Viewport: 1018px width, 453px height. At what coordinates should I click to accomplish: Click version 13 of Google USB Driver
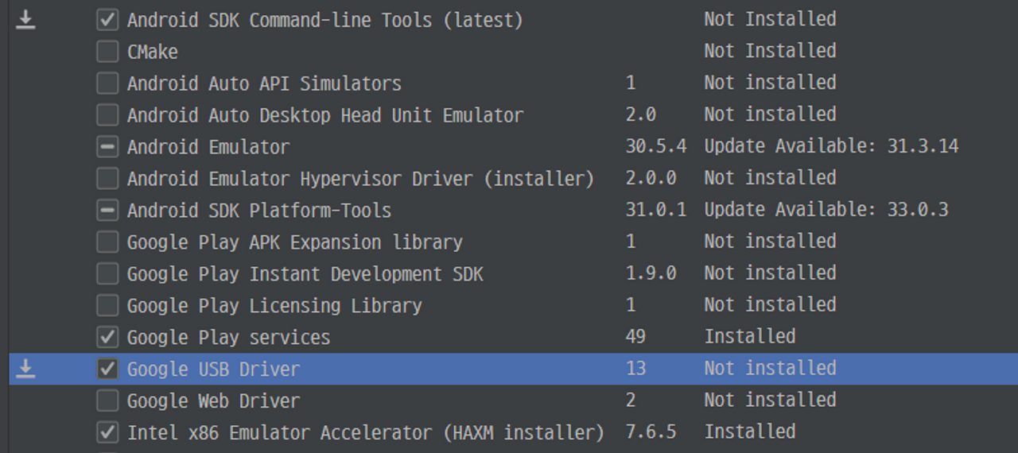[635, 369]
